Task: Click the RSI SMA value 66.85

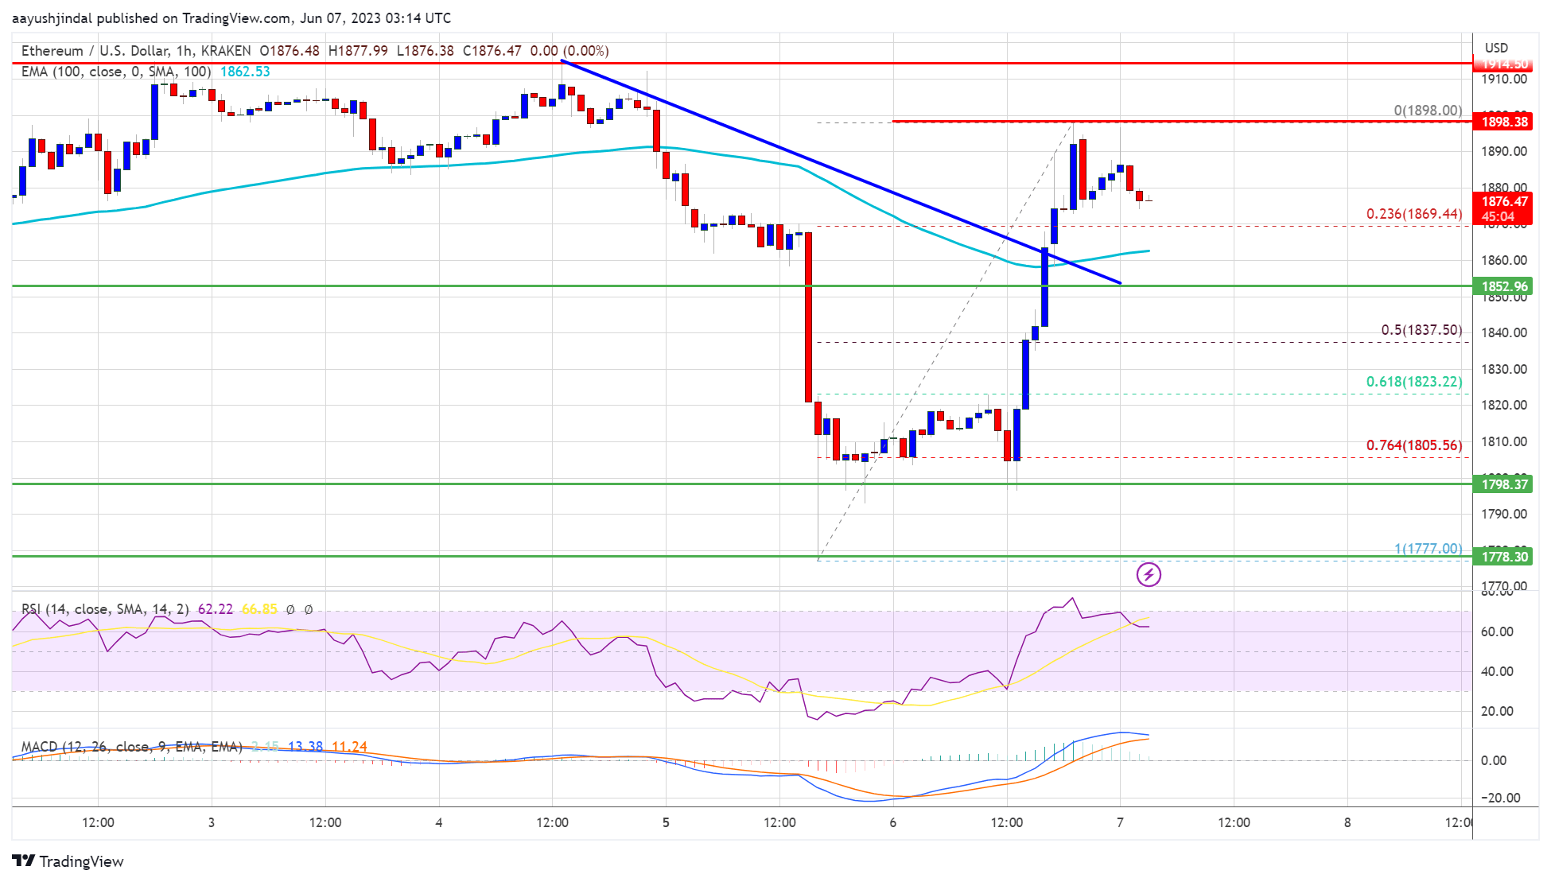Action: coord(259,609)
